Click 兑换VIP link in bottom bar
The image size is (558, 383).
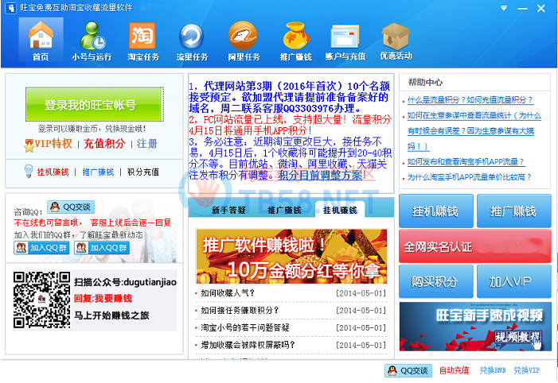(x=527, y=370)
